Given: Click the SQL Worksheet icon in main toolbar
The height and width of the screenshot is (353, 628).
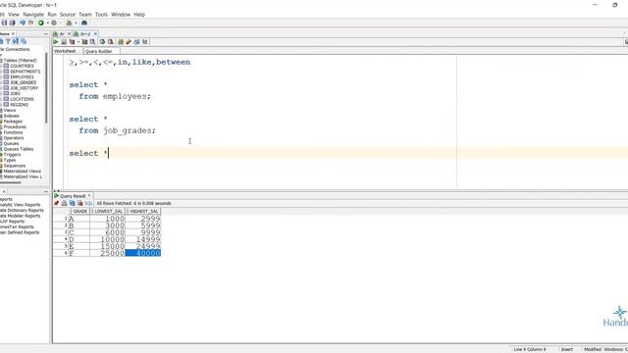Looking at the screenshot, I should (x=69, y=23).
